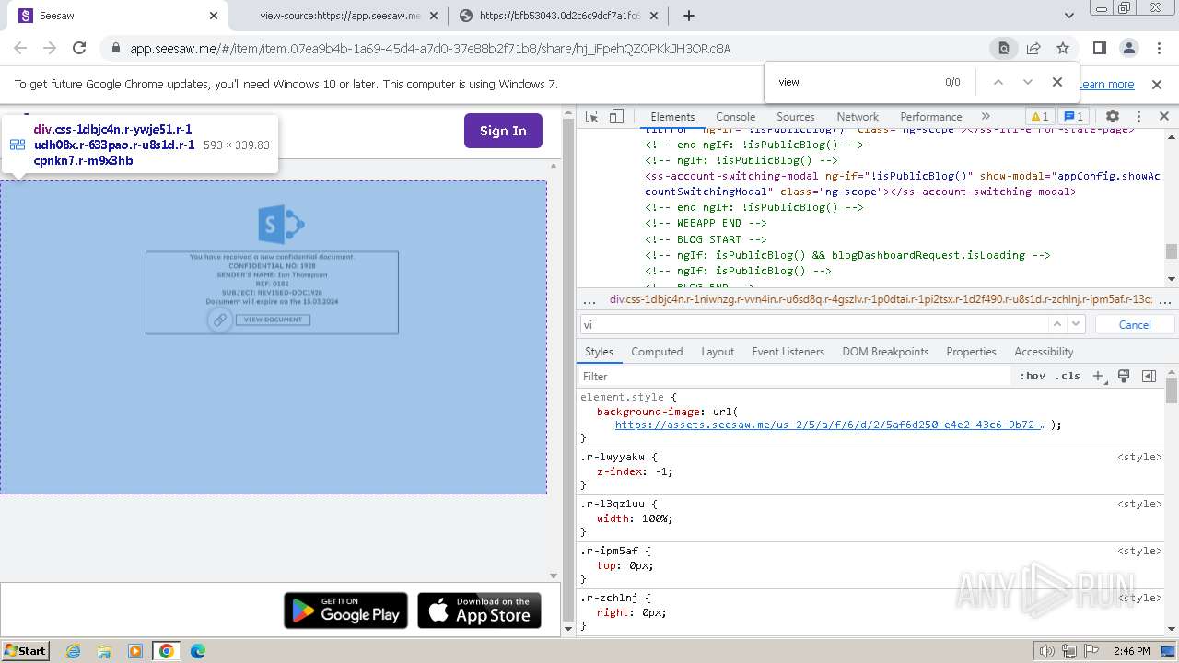Select the div.css-1dbjc4n breadcrumb entry

pos(880,299)
